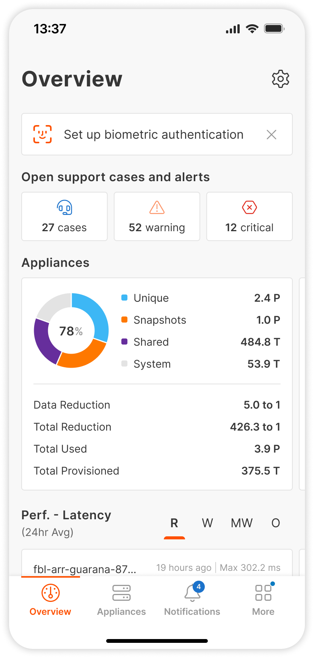314x658 pixels.
Task: Switch latency view to W
Action: [207, 523]
